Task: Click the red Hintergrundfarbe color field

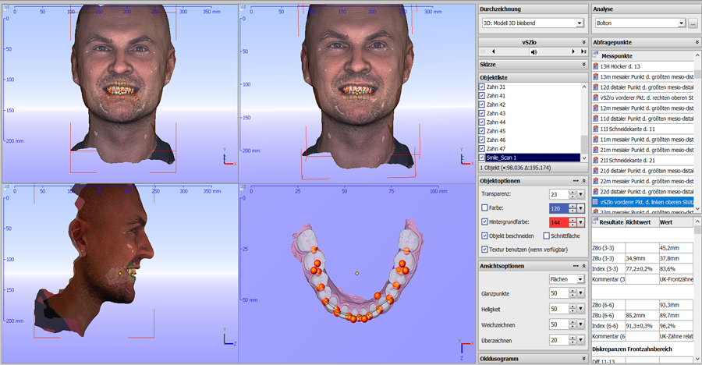Action: [x=558, y=222]
